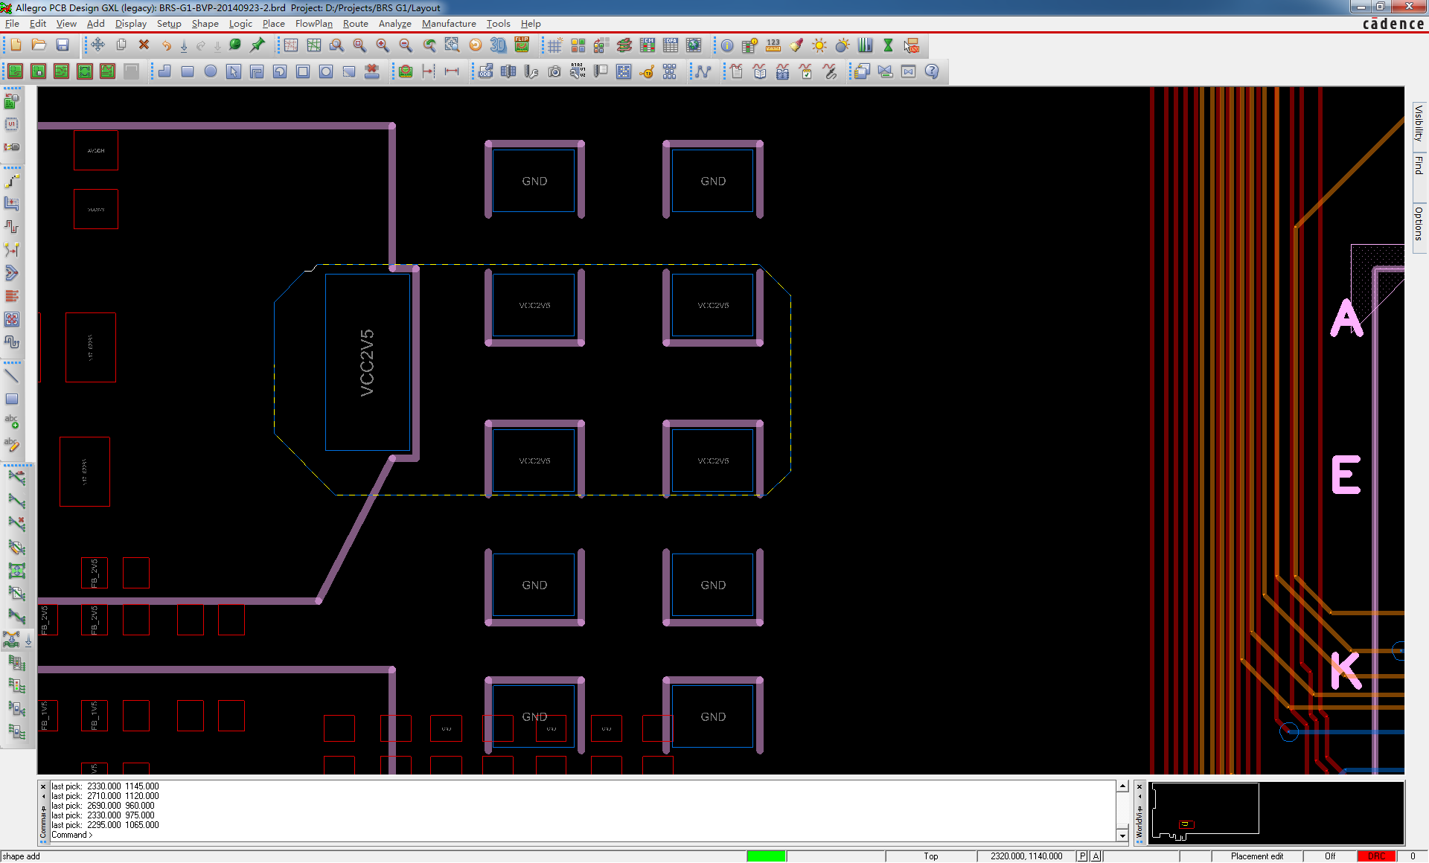Open the FlowPlan menu
This screenshot has height=863, width=1429.
pyautogui.click(x=313, y=24)
